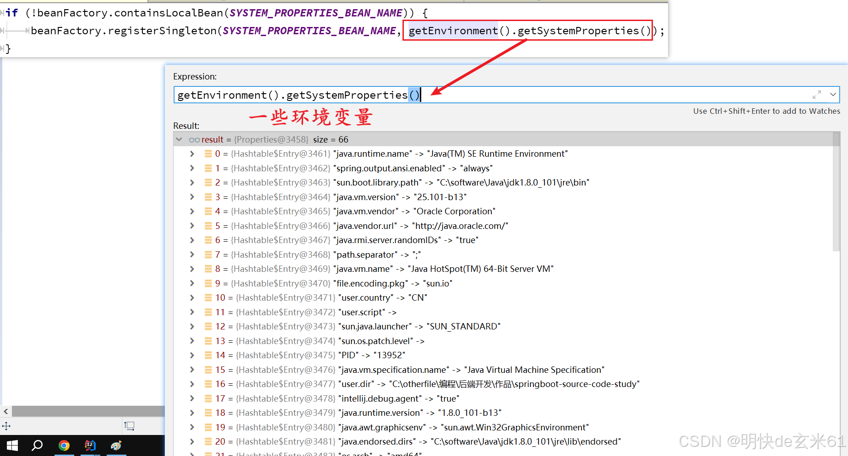Select row with "sun.awt.Win32GraphicsEnvironment" value
This screenshot has width=848, height=456.
(x=503, y=427)
